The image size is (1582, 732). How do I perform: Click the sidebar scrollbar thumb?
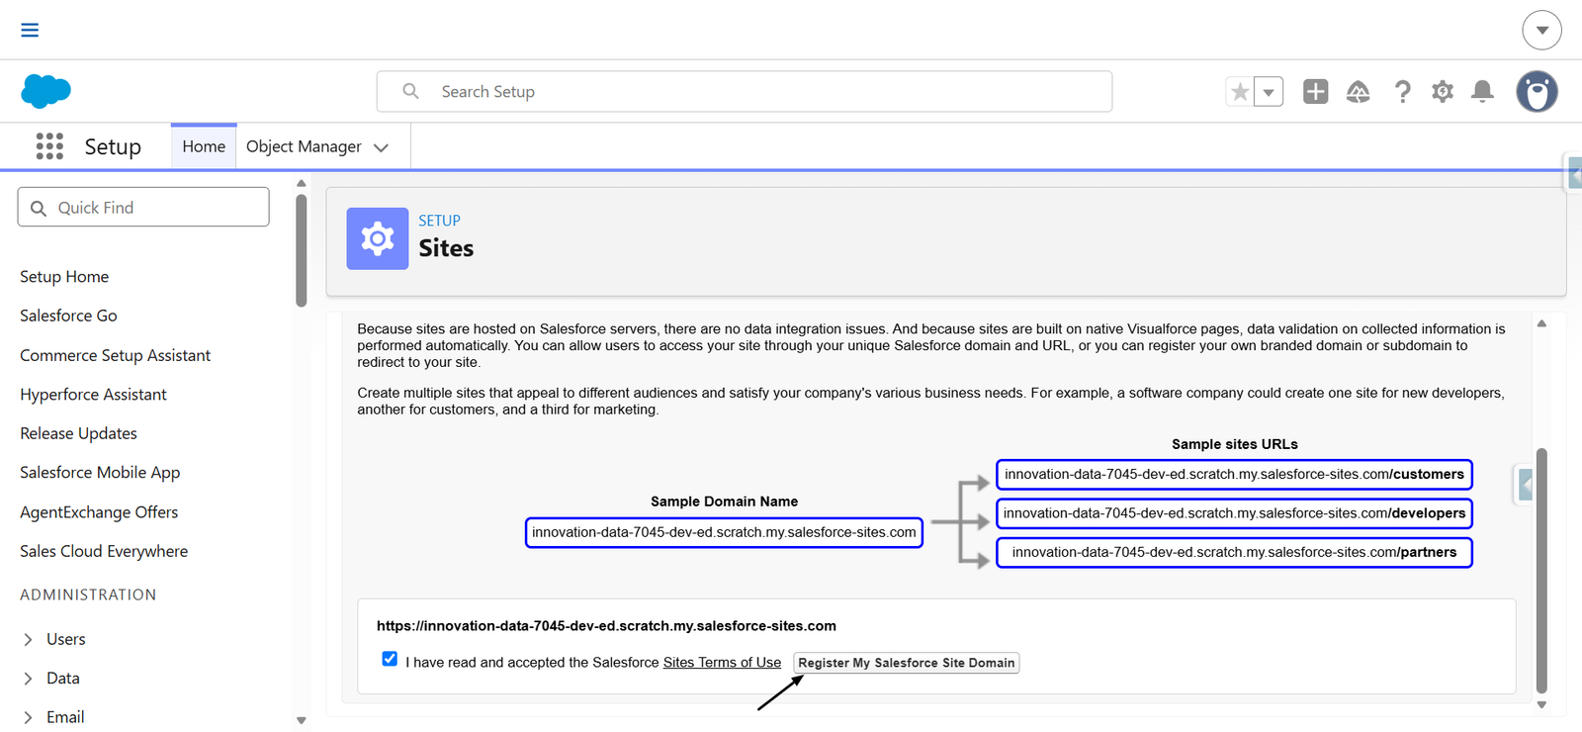point(302,250)
